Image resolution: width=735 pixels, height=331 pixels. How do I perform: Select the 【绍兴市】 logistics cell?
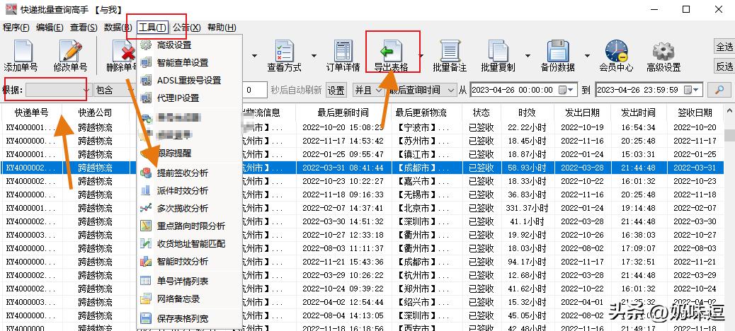(425, 302)
